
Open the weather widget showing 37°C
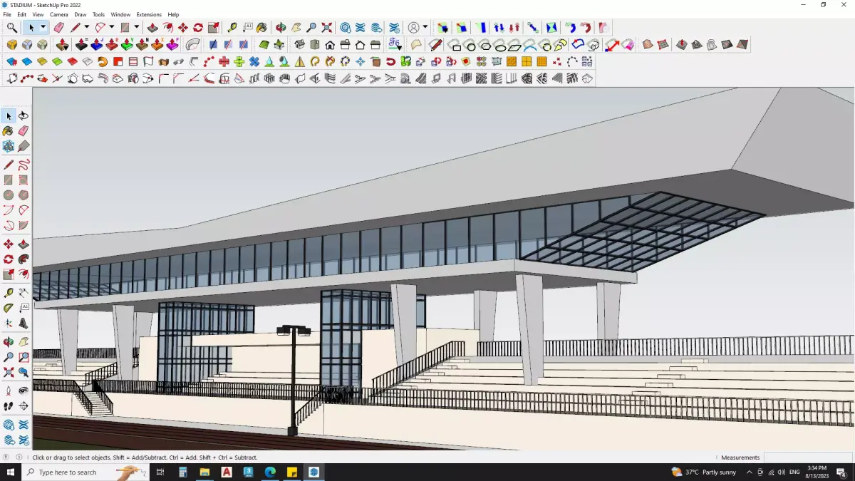coord(704,472)
